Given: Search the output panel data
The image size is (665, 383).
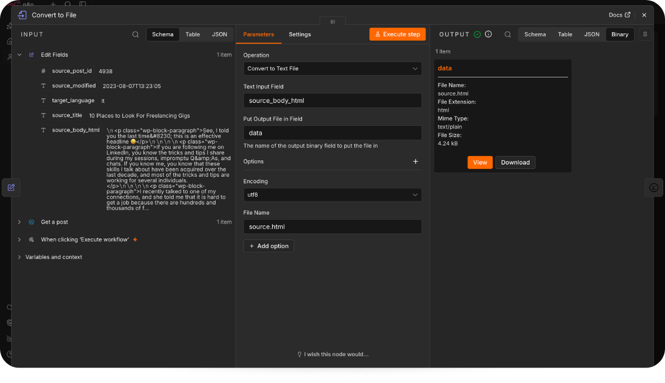Looking at the screenshot, I should pos(508,34).
